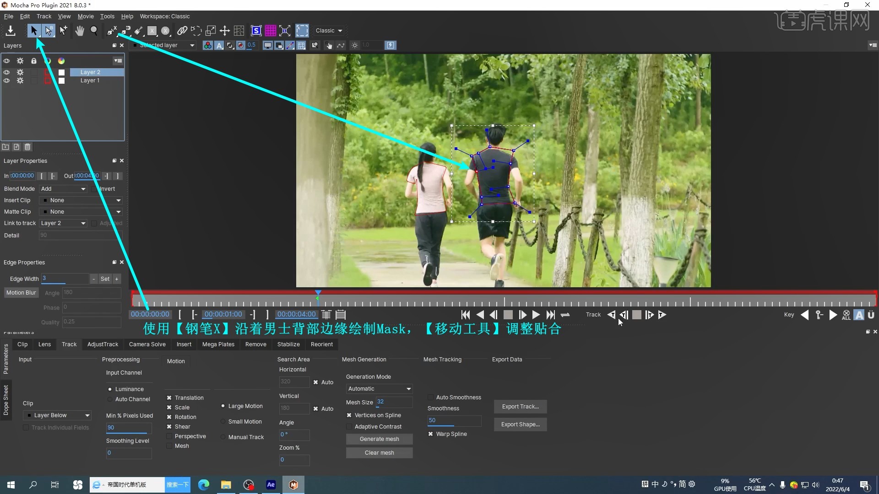Open the Blend Mode dropdown
This screenshot has width=879, height=494.
(63, 189)
